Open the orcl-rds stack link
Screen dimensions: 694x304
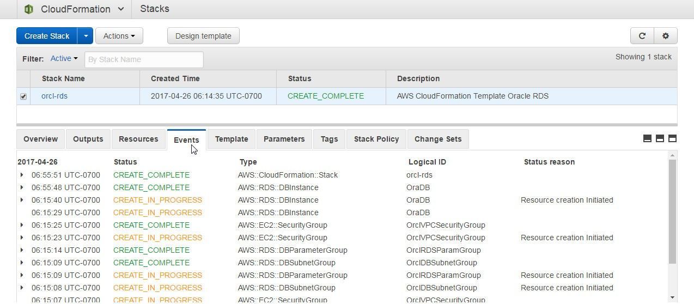coord(54,96)
